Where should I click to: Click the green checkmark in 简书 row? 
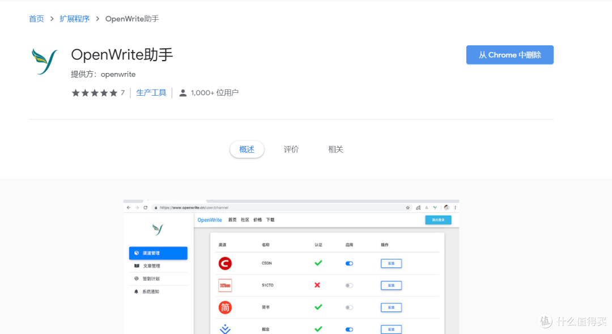click(x=318, y=307)
